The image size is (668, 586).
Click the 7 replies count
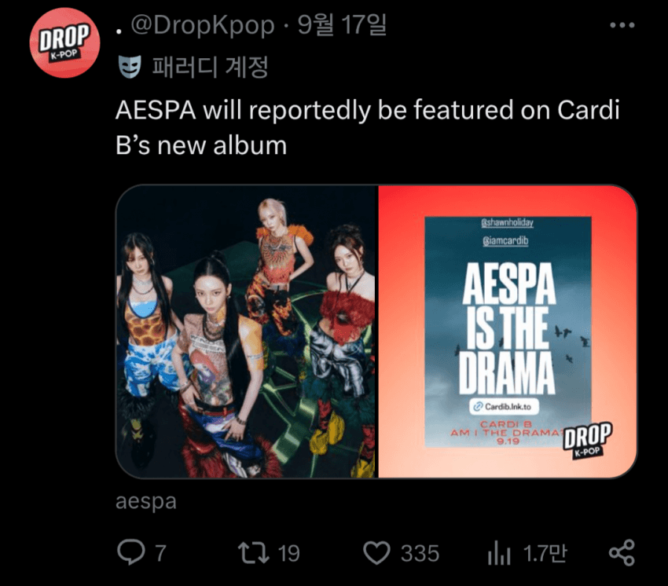(160, 553)
